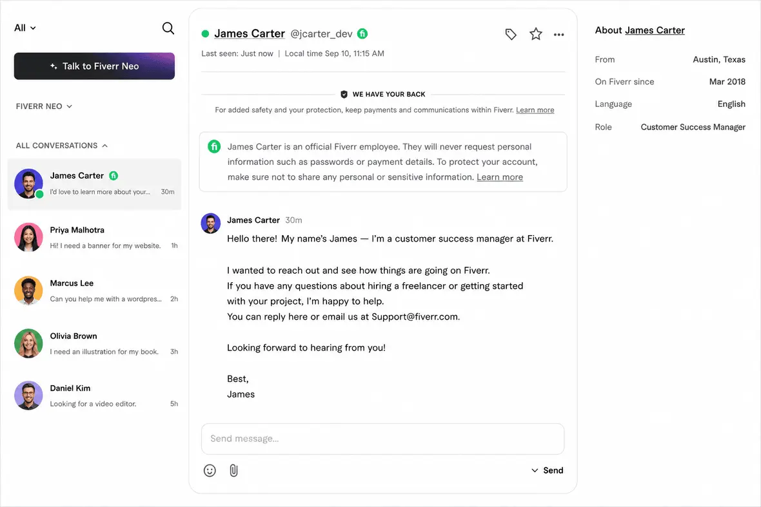Click the @jcarter_dev username
Viewport: 761px width, 507px height.
(321, 34)
